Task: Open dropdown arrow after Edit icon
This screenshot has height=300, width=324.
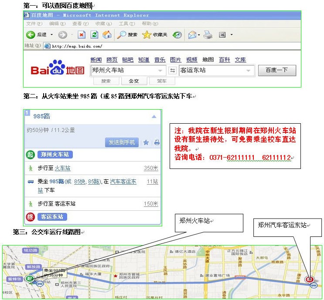Action: pos(232,35)
